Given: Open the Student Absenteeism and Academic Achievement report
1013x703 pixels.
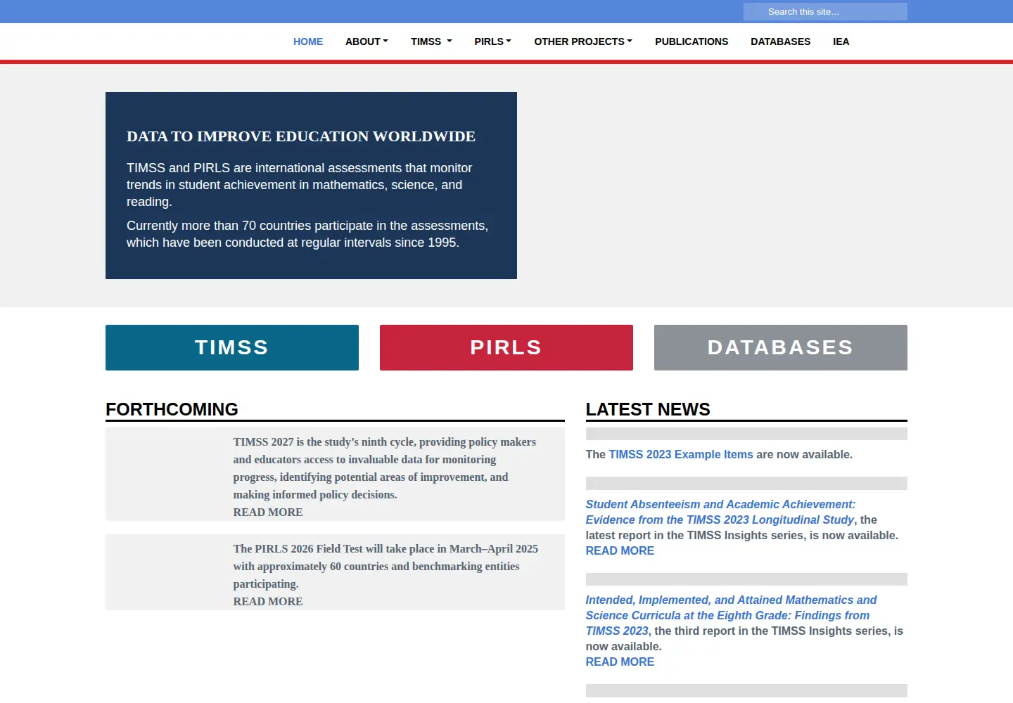Looking at the screenshot, I should coord(720,512).
